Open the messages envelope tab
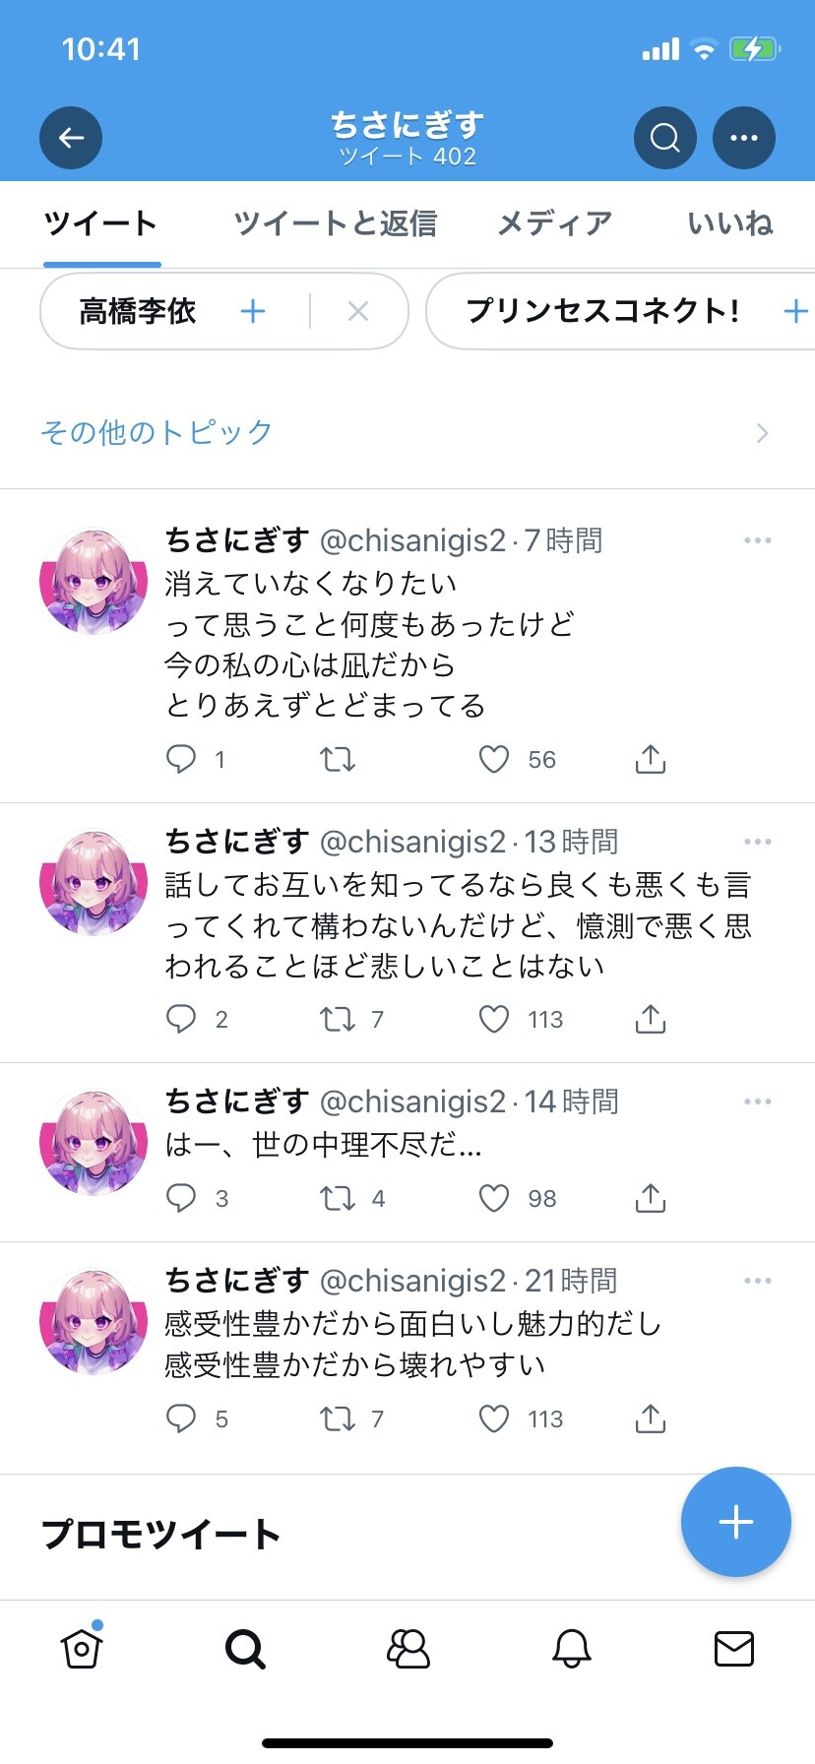Viewport: 815px width, 1764px height. 734,1648
